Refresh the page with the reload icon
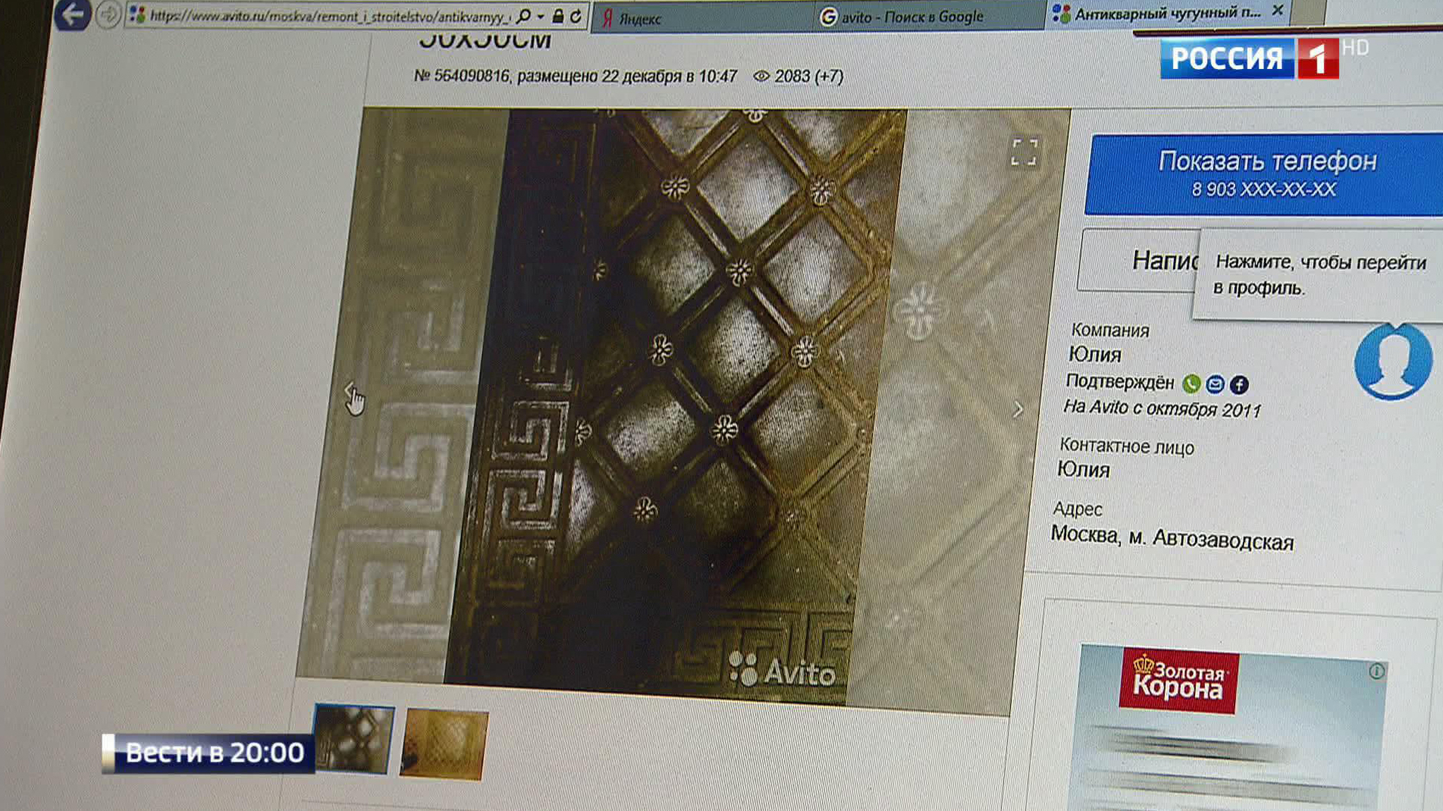 tap(576, 16)
